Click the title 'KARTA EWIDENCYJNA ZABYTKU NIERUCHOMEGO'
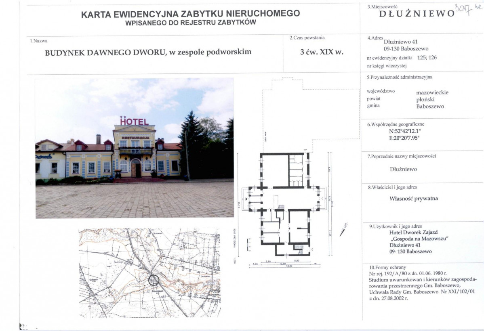The height and width of the screenshot is (331, 484). click(190, 14)
